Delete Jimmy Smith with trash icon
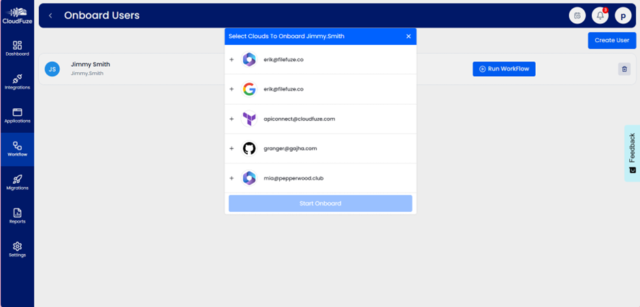Viewport: 640px width, 307px height. pyautogui.click(x=624, y=69)
